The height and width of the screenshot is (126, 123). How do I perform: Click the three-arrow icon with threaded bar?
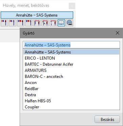pos(29,23)
